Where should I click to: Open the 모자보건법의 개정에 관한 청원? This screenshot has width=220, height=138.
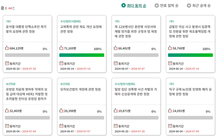point(81,89)
